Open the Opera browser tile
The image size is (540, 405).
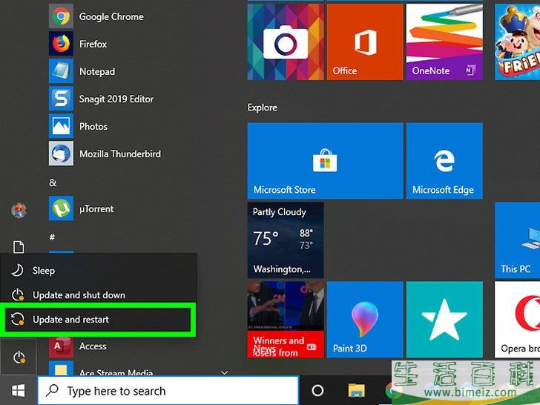click(x=517, y=320)
